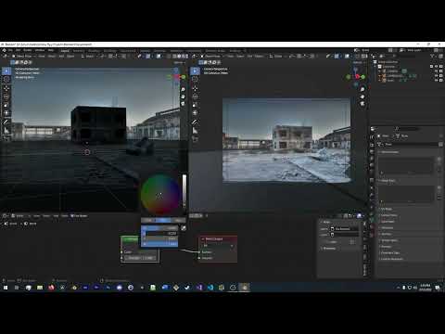Select the Add Cube tool in right viewport
Screen dimensions: 445x334
(x=195, y=139)
